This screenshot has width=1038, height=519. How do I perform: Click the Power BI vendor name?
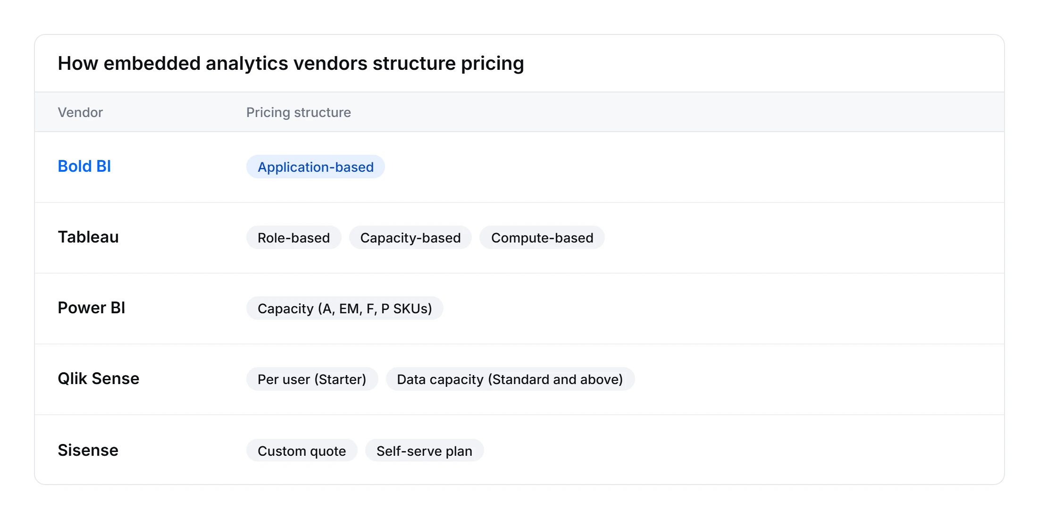coord(92,308)
